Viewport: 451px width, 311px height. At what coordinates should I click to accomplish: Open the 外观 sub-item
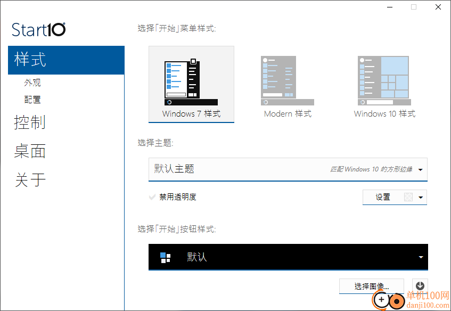(x=32, y=83)
